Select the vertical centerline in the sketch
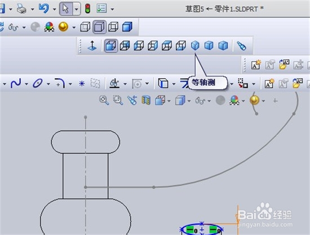 coord(86,176)
